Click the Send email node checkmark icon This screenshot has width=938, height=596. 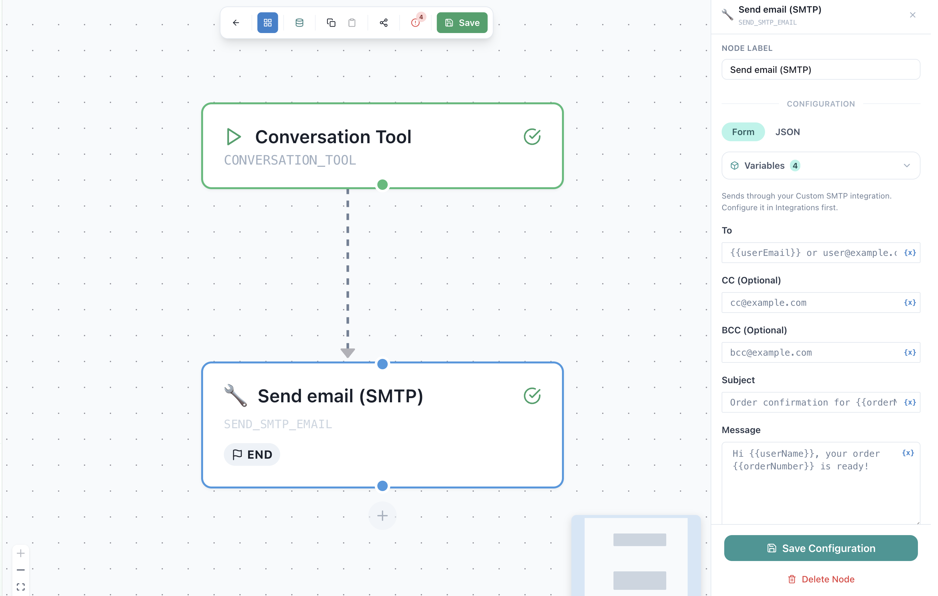(532, 396)
